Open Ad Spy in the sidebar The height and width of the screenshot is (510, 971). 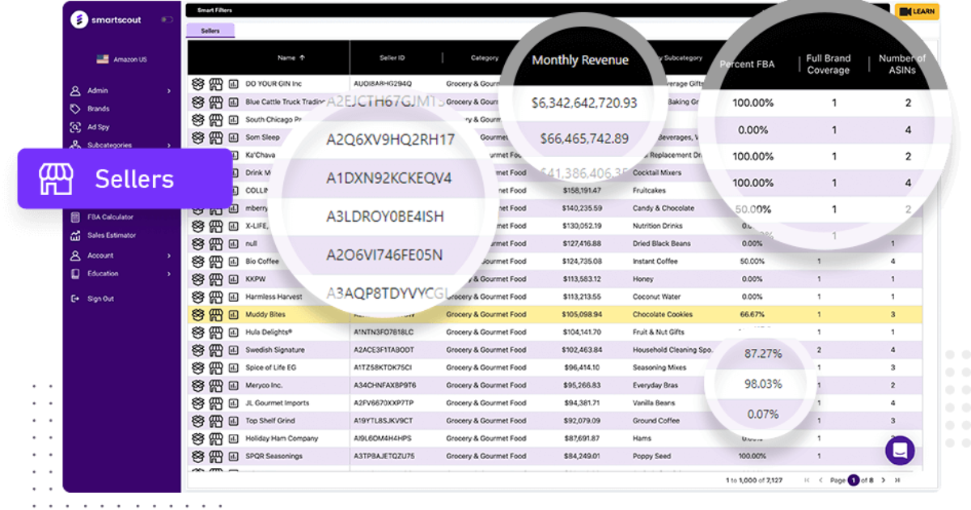98,127
